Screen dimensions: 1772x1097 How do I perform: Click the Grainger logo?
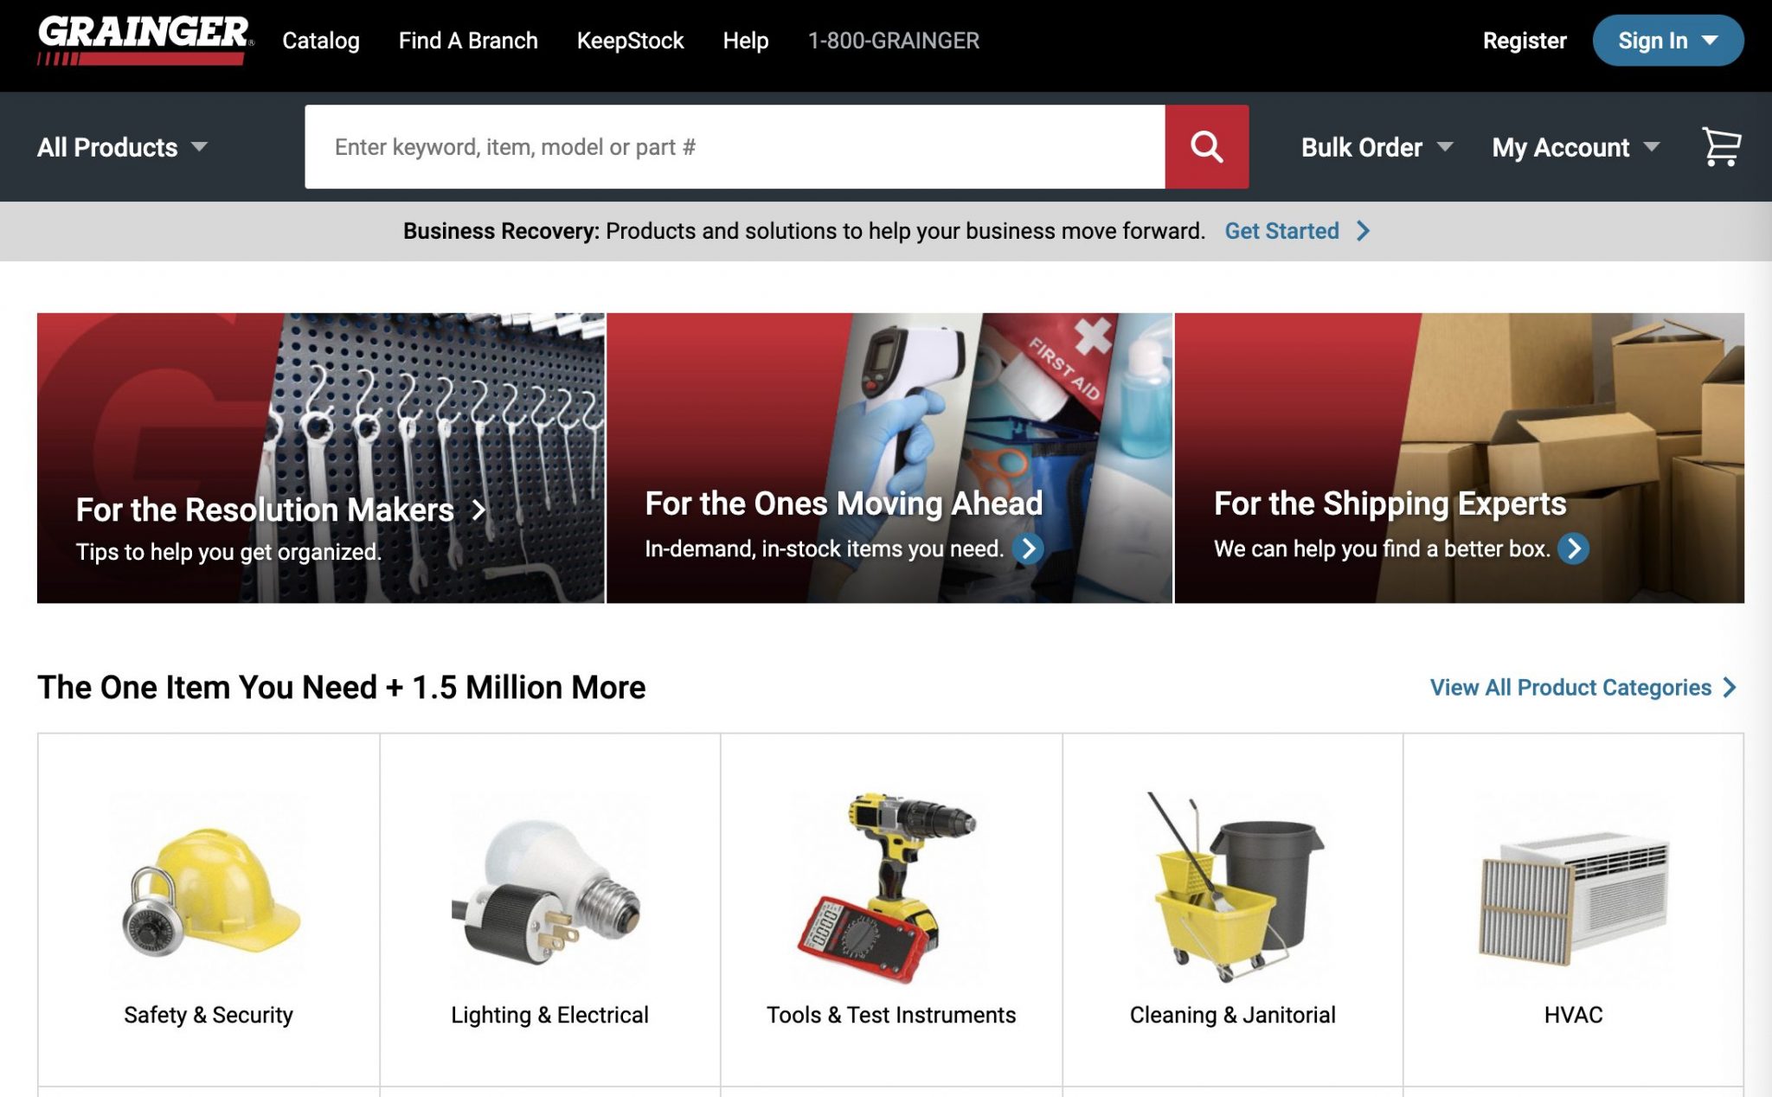(145, 41)
